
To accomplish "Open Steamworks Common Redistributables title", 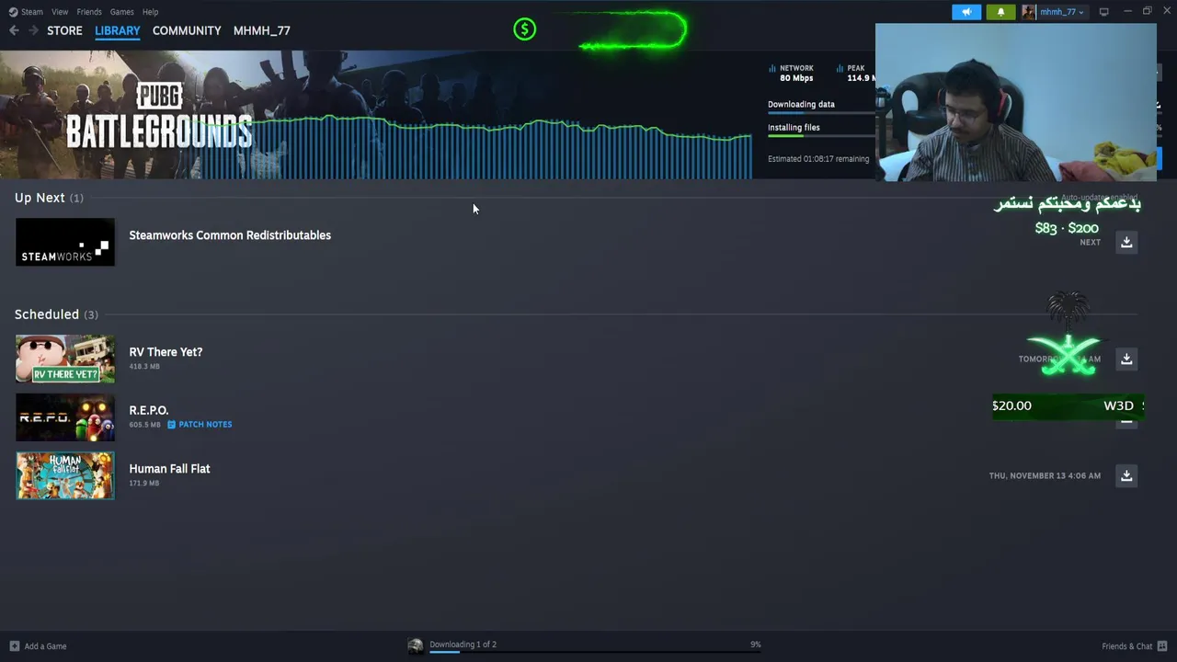I will pos(230,235).
